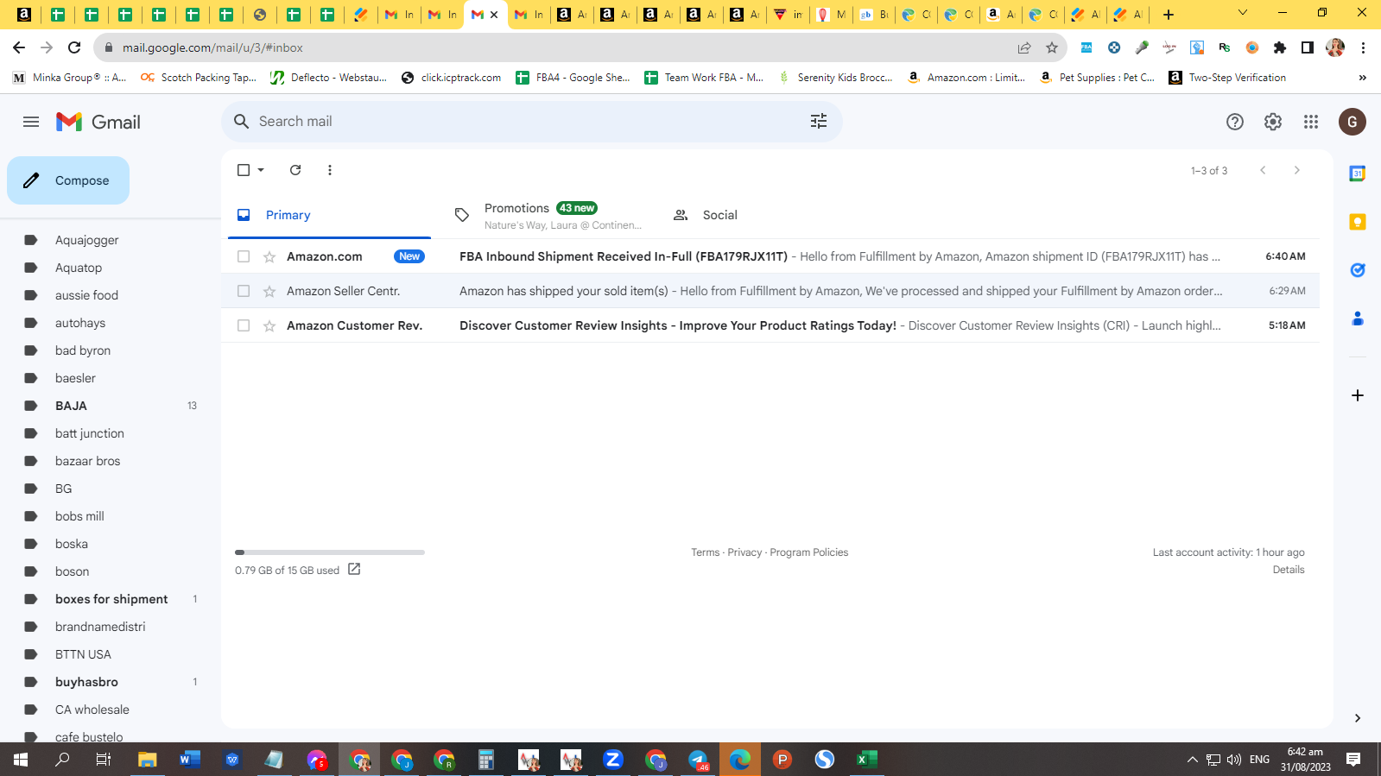Star the Amazon Seller Central email
The width and height of the screenshot is (1381, 776).
(269, 291)
